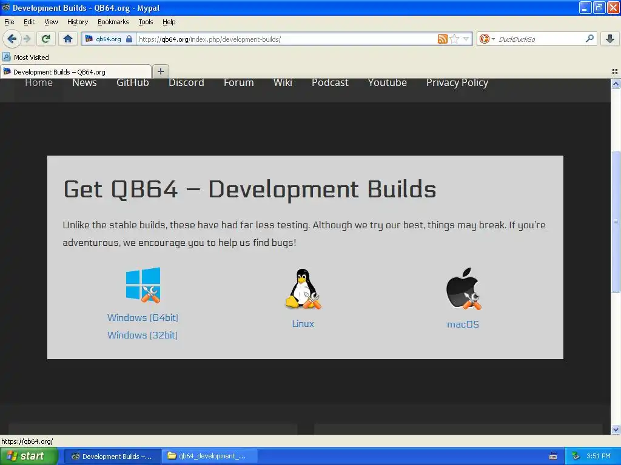Open the Podcast link
The height and width of the screenshot is (465, 621).
(x=330, y=82)
